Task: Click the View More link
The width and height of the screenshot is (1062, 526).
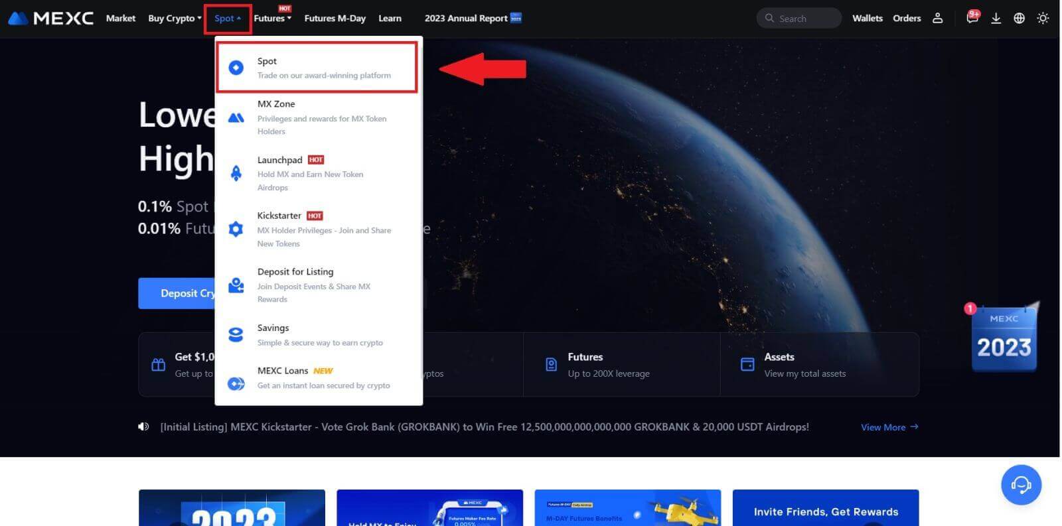Action: (889, 427)
